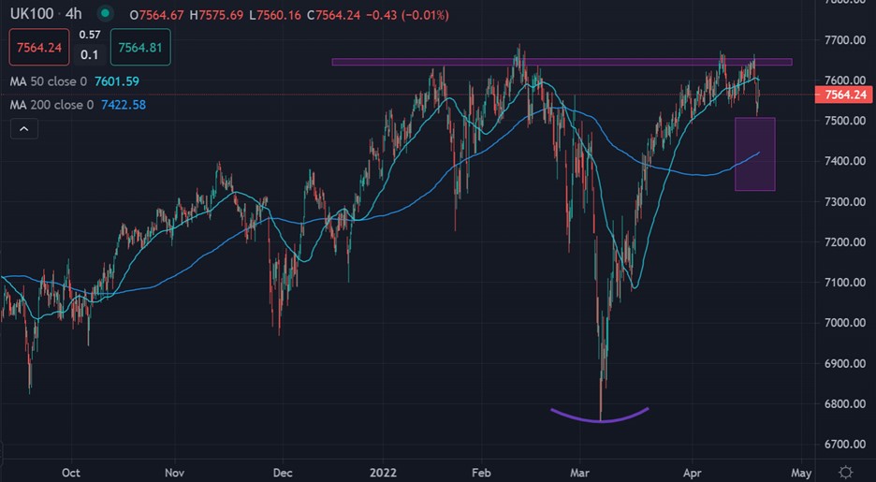Select the purple target box near 7400
The image size is (876, 482).
(754, 154)
